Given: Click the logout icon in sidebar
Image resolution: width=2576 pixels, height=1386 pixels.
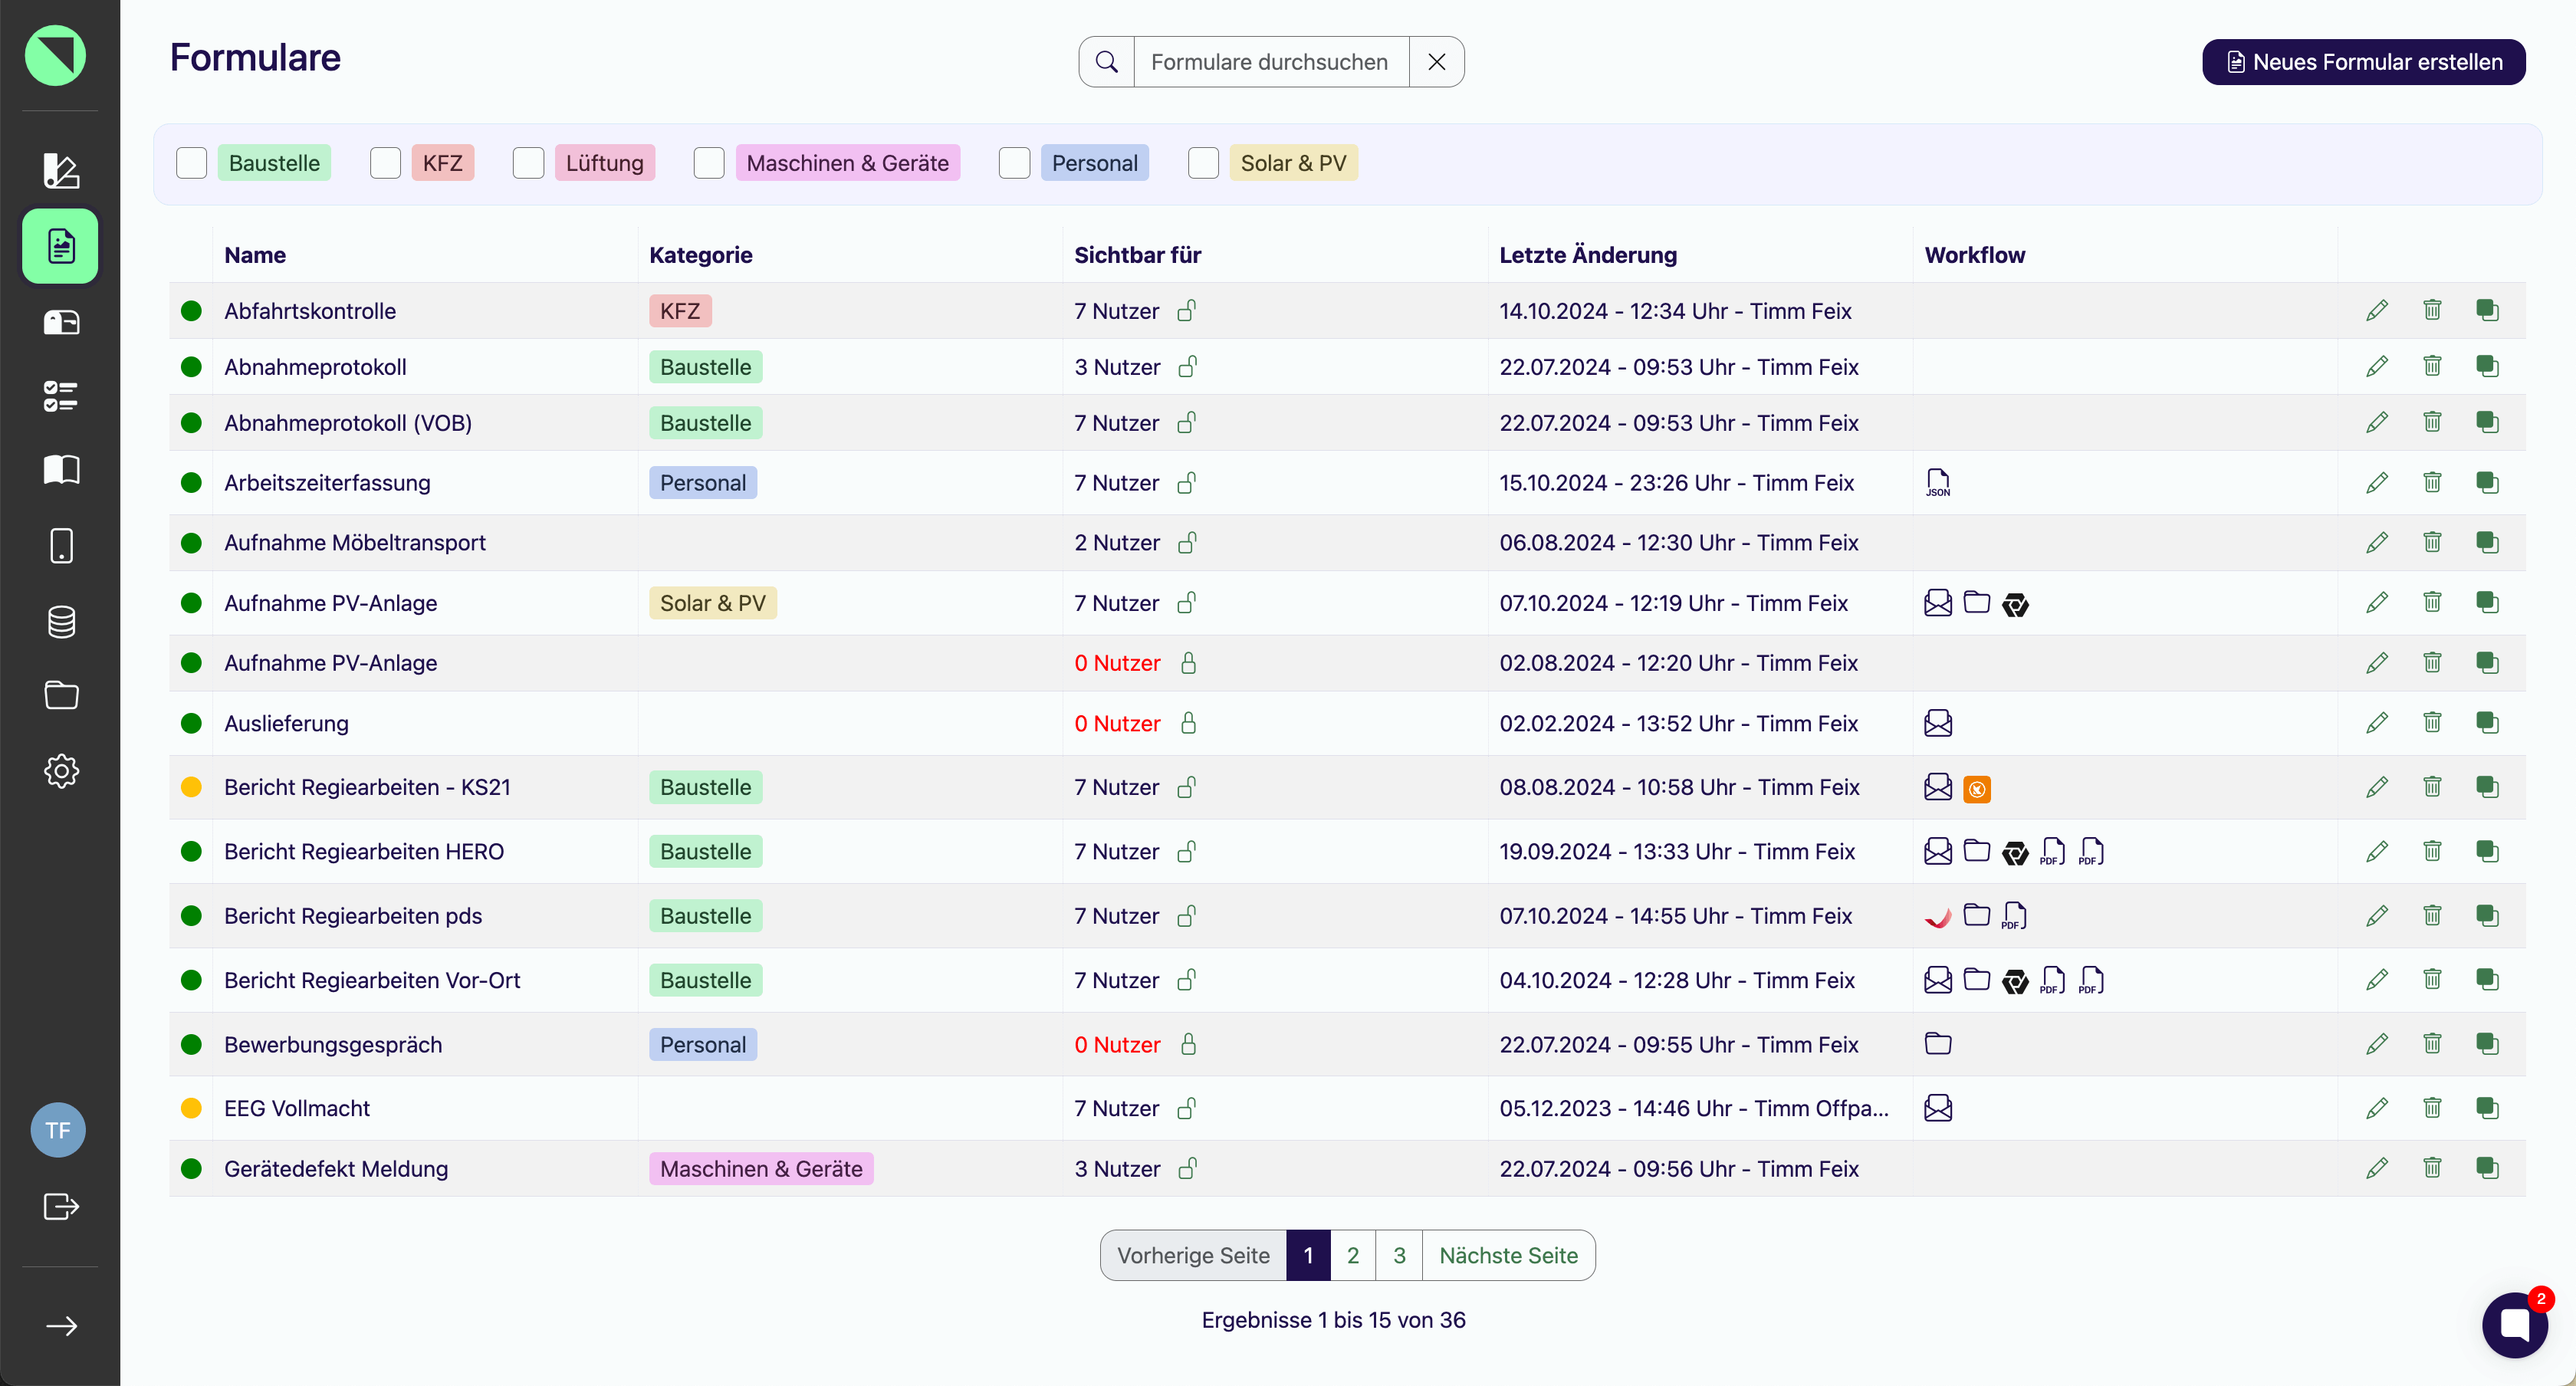Looking at the screenshot, I should 61,1206.
